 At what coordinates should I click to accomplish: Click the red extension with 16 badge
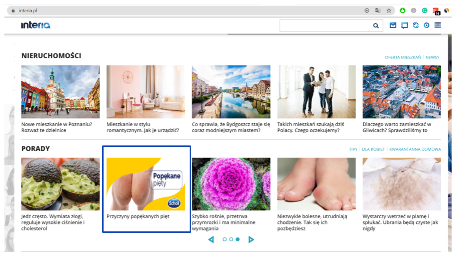pos(437,11)
